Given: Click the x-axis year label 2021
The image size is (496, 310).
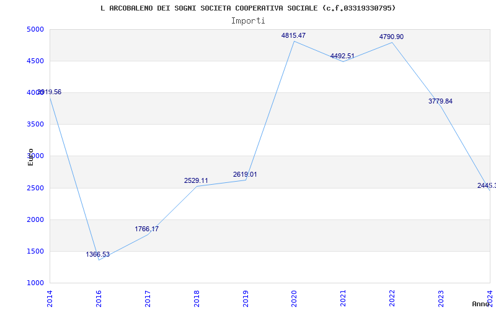Looking at the screenshot, I should [x=343, y=298].
